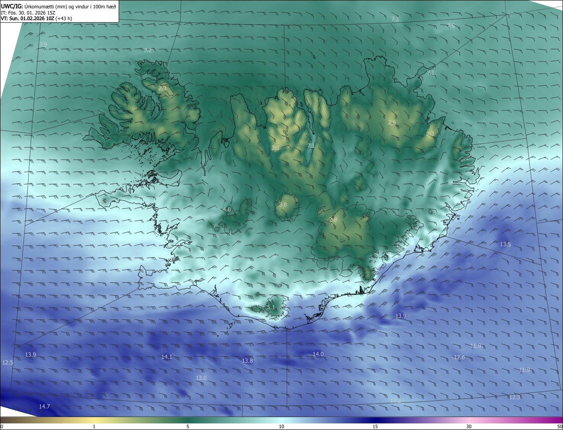Click the 4.0 value on the map
Viewport: 563px width, 430px height.
pos(227,210)
